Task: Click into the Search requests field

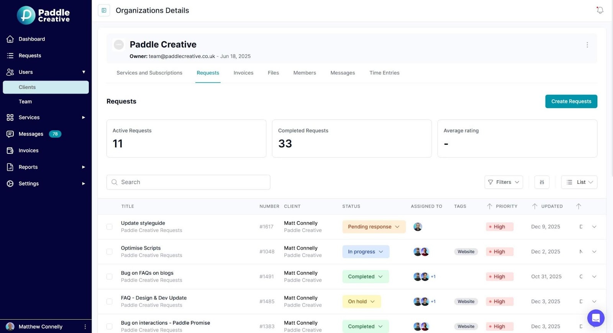Action: [188, 182]
